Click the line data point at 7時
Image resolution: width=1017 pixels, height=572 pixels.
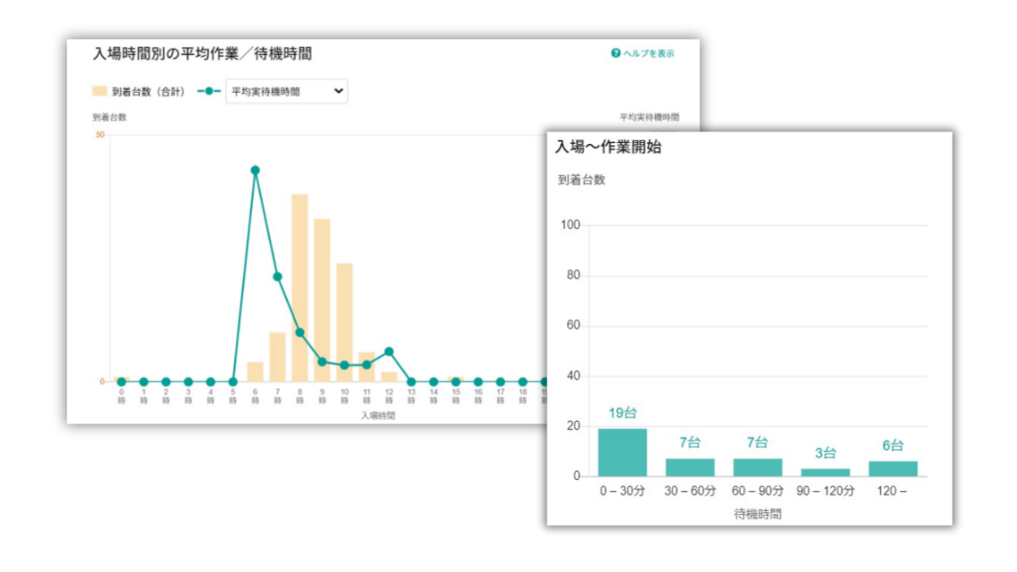(x=277, y=276)
